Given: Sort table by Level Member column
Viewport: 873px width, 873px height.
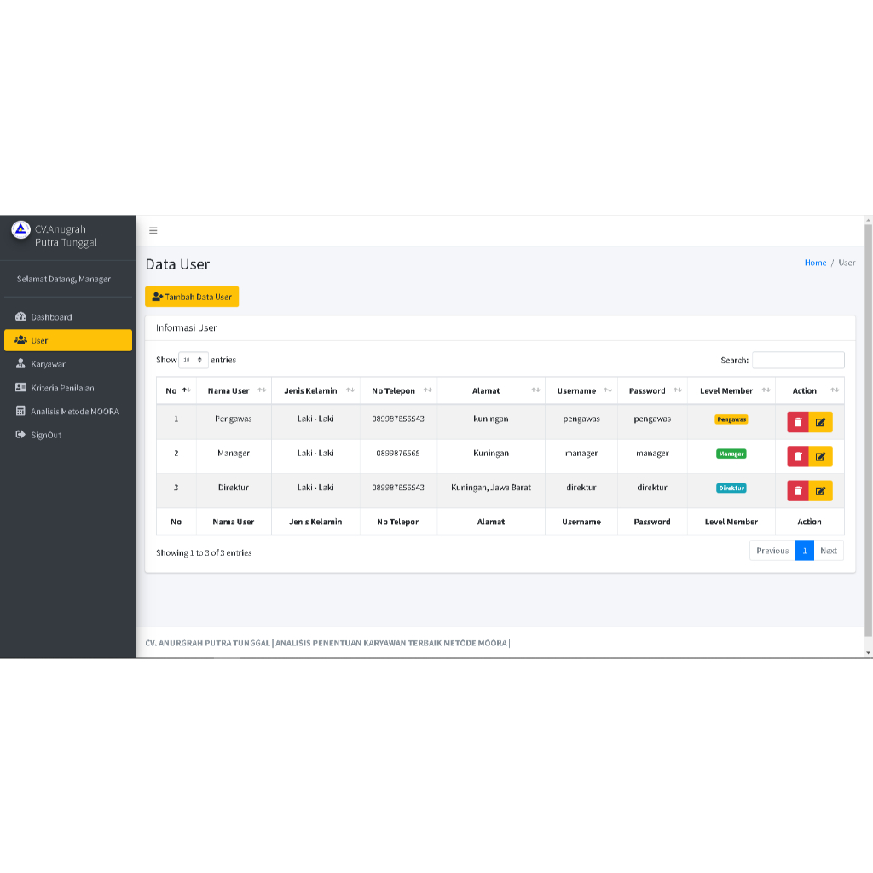Looking at the screenshot, I should (x=731, y=390).
